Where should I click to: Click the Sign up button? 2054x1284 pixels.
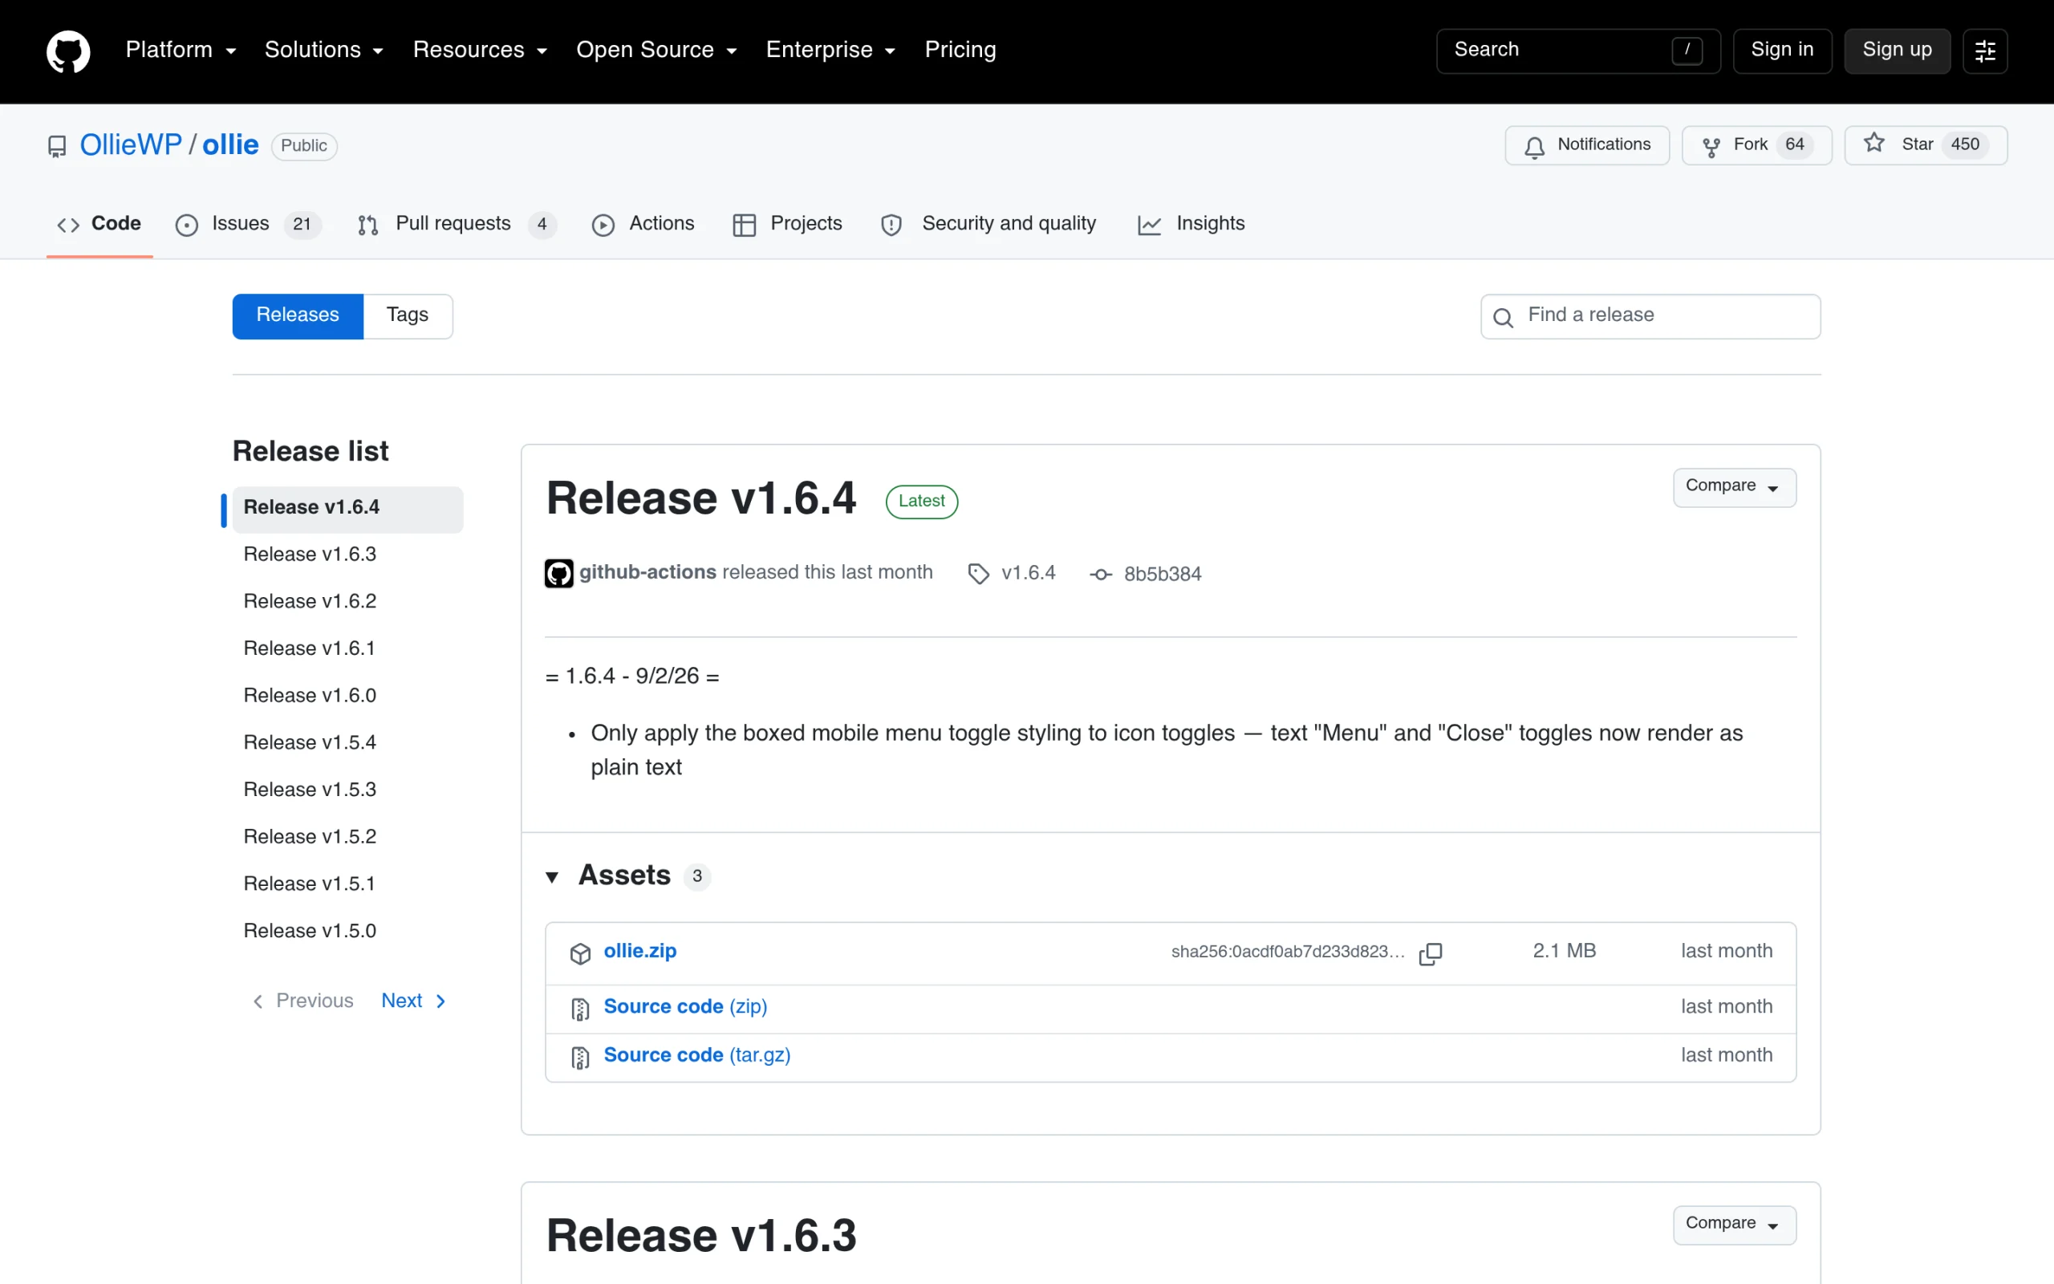1897,51
